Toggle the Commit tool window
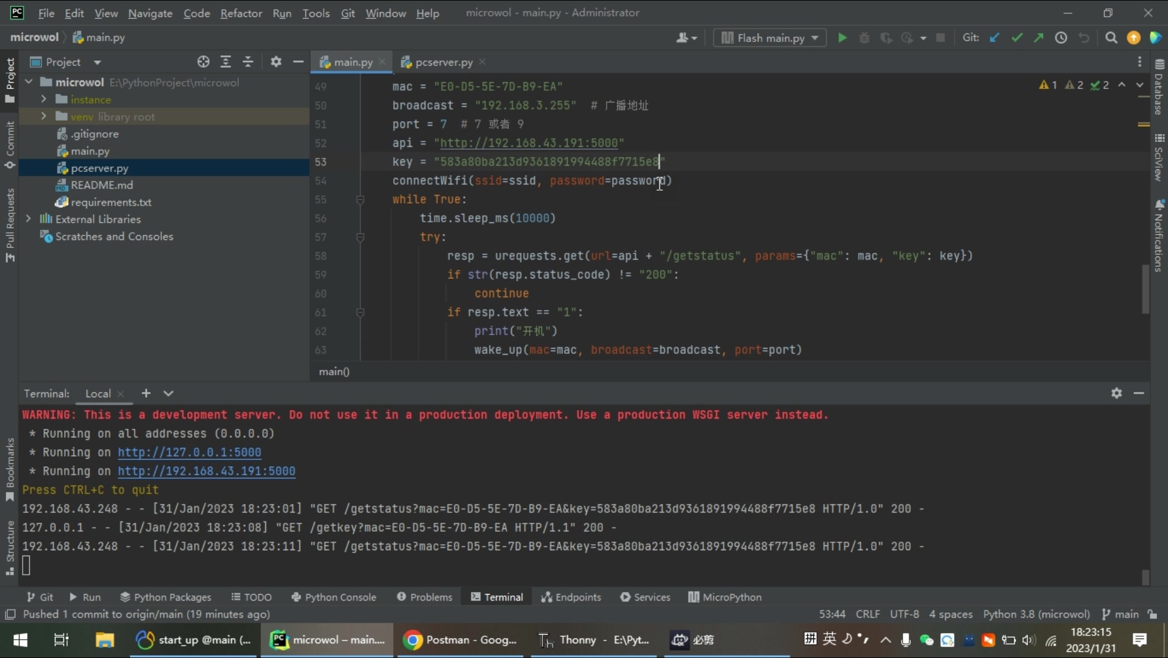 [10, 145]
